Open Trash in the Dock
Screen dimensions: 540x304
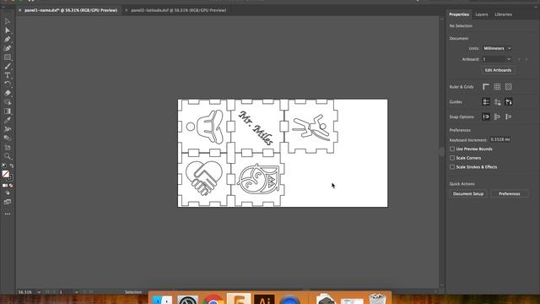pyautogui.click(x=377, y=299)
